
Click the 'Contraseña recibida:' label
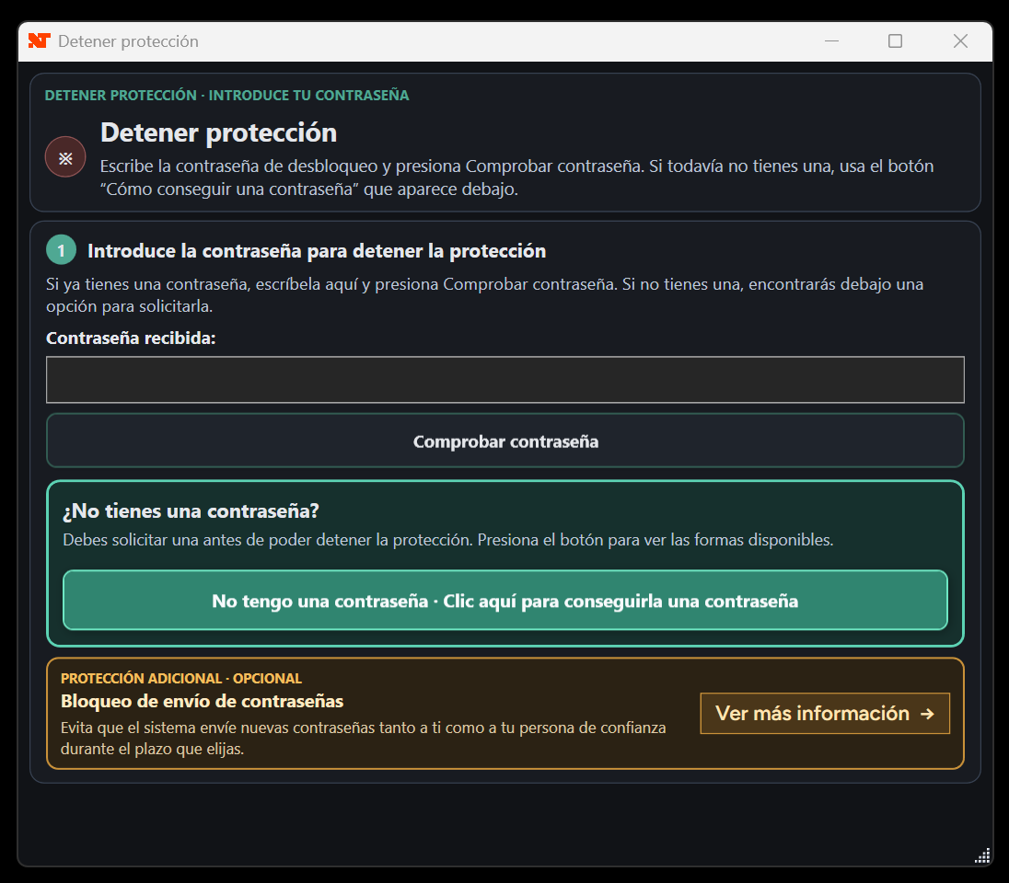(x=131, y=338)
